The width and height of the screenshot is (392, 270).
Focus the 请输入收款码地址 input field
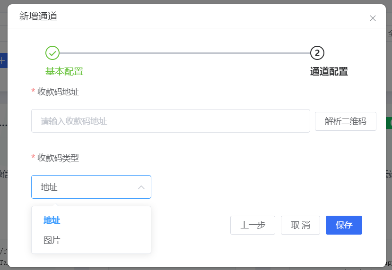tap(170, 121)
